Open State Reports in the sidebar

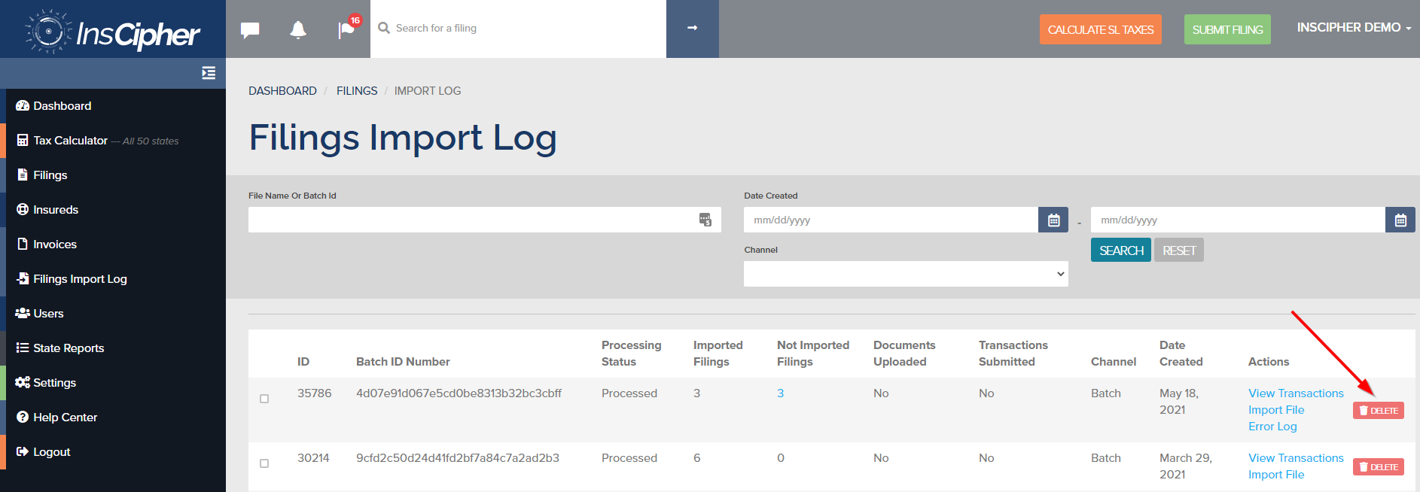[x=61, y=348]
